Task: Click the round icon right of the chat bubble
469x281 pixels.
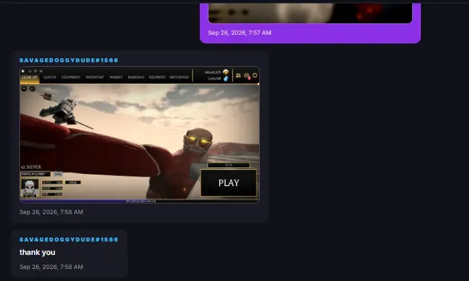Action: 32,89
